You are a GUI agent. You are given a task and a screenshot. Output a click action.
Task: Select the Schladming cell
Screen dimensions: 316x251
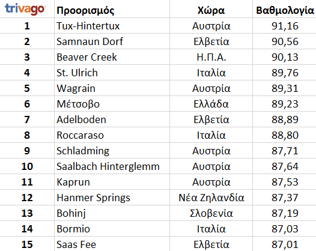112,151
